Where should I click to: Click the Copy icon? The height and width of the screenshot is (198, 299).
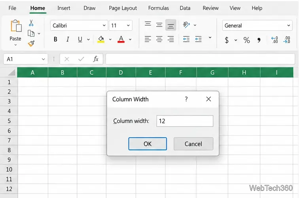31,34
